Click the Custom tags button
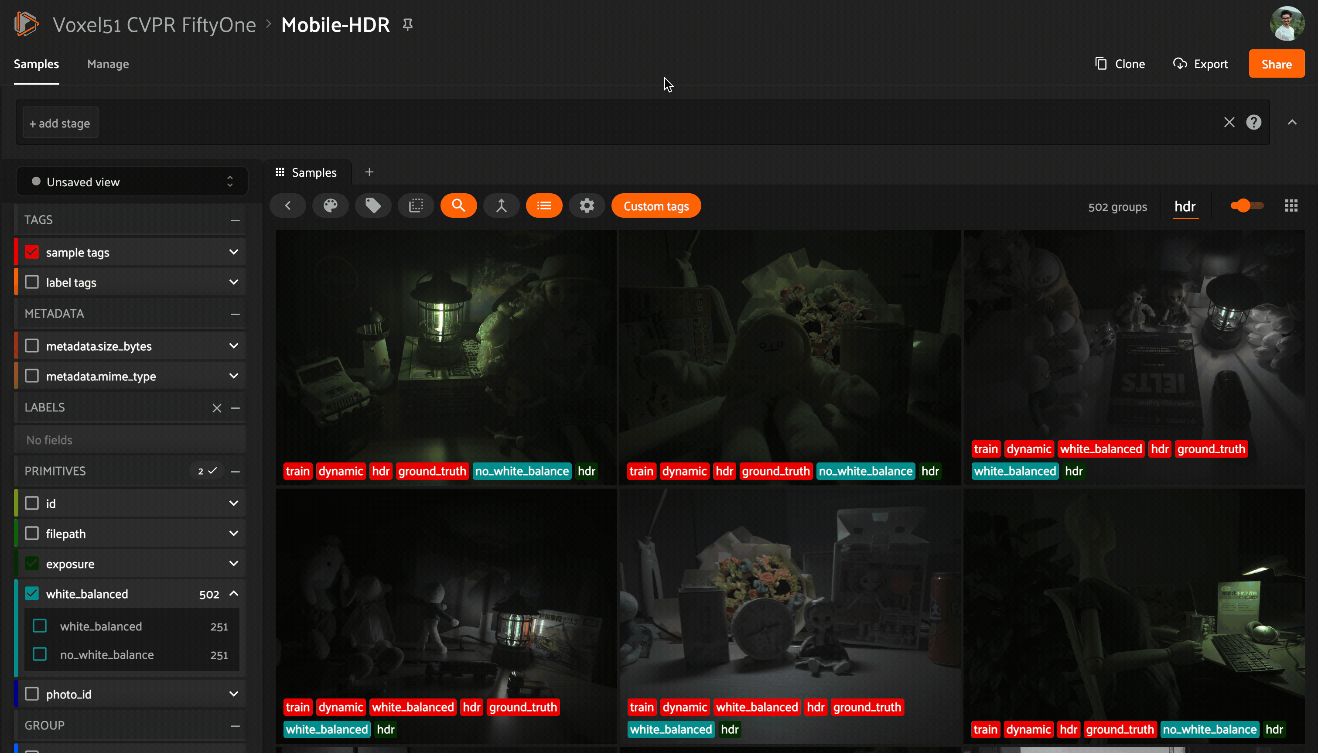 pos(656,206)
